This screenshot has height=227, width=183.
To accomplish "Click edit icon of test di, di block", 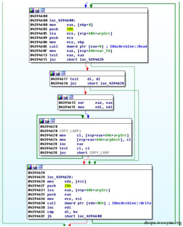I will (x=58, y=74).
